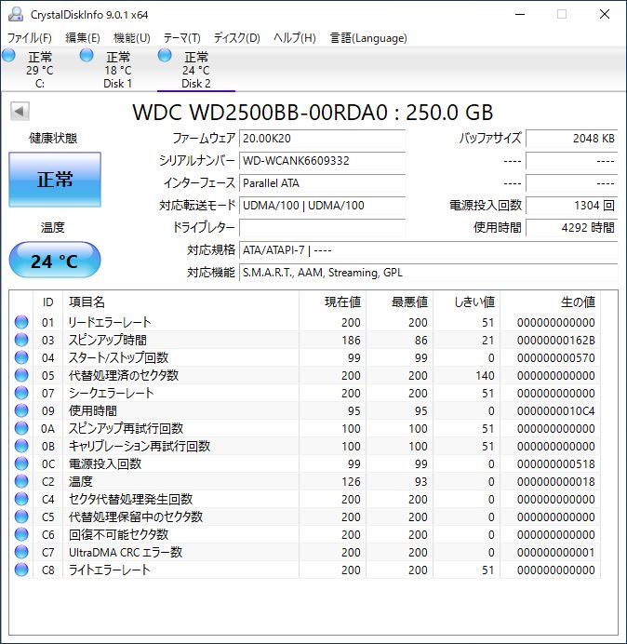Viewport: 627px width, 644px height.
Task: Open the ヘルプ(H) menu
Action: pyautogui.click(x=295, y=38)
